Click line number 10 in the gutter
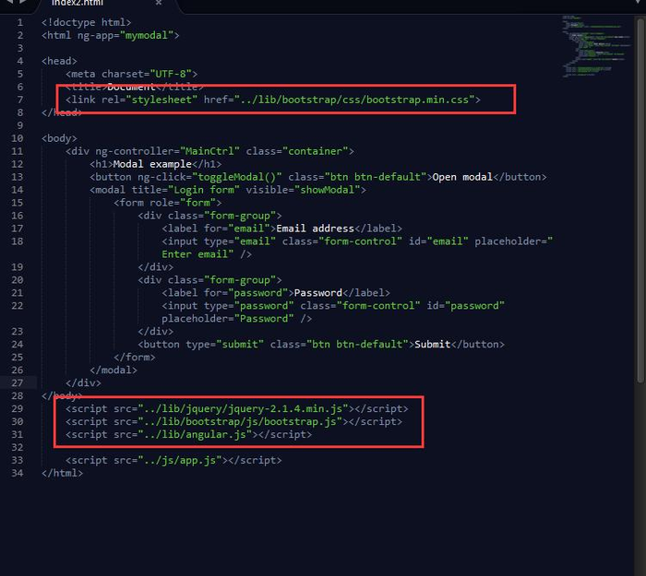Screen dimensions: 646x576 coord(18,138)
